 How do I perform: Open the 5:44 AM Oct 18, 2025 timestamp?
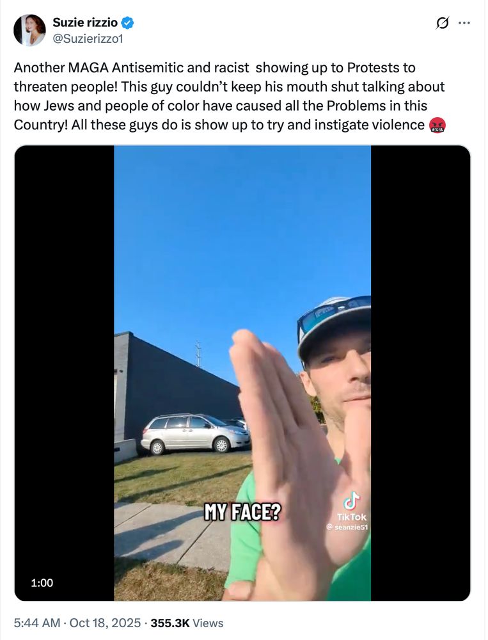click(x=77, y=623)
